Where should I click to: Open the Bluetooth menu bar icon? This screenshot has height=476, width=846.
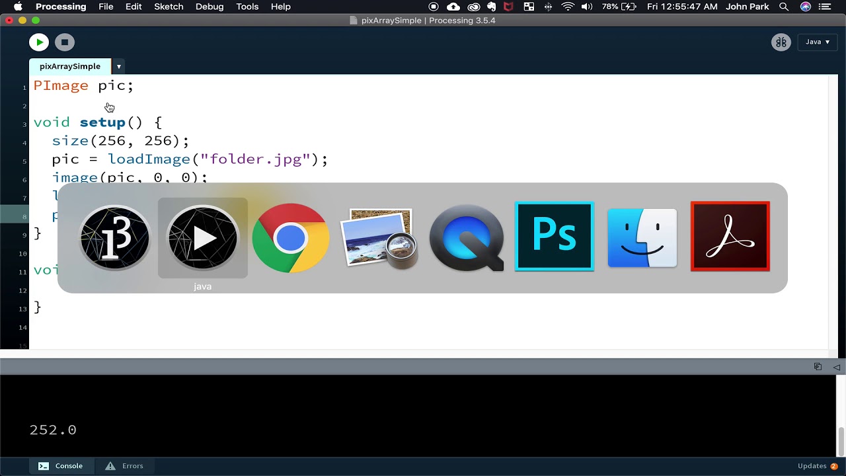[548, 7]
